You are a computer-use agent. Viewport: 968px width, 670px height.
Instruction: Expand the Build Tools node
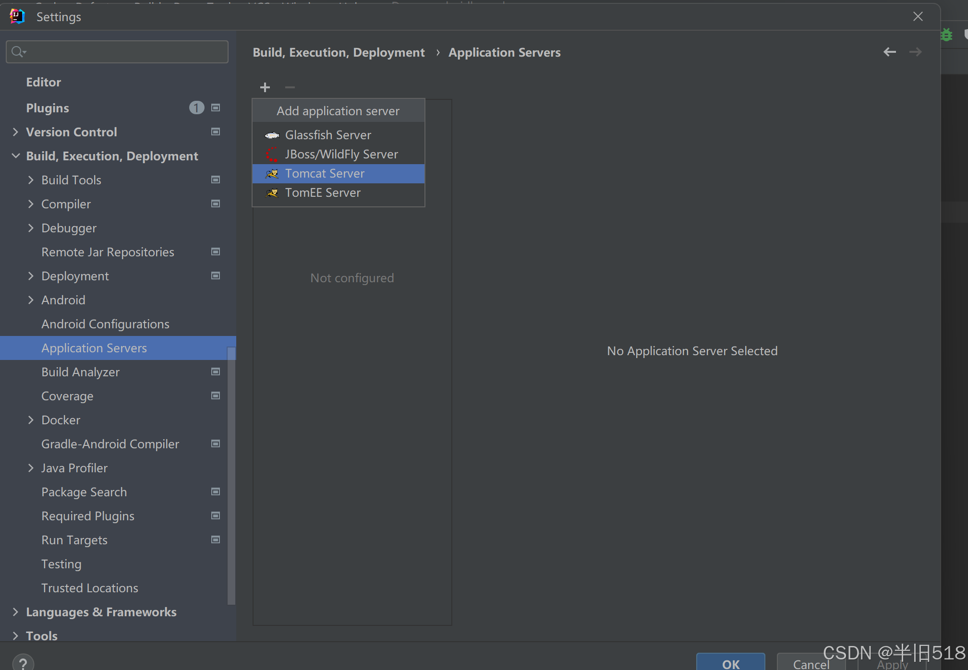tap(31, 180)
